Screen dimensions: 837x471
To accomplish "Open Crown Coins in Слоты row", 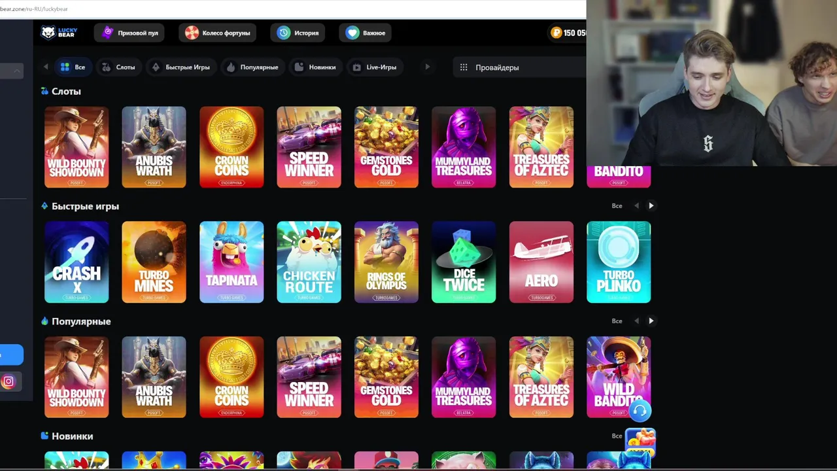I will pyautogui.click(x=231, y=147).
